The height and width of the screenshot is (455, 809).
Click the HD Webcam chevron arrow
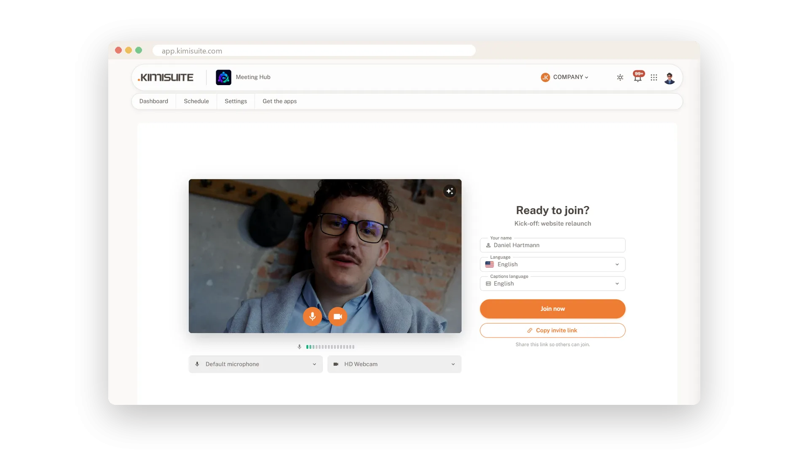(x=453, y=364)
